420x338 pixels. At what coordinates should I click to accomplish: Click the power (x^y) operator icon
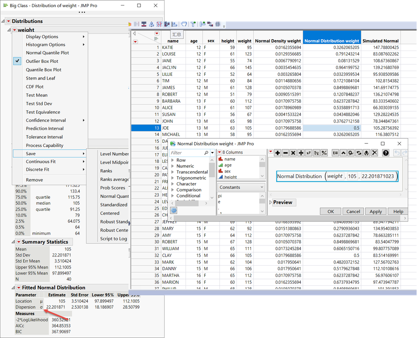point(309,153)
